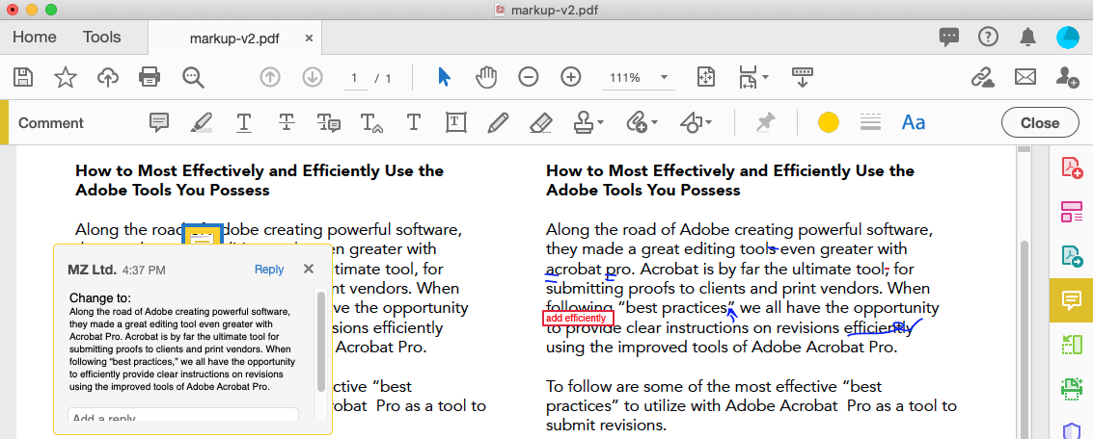Open Export PDF tool in sidebar
The height and width of the screenshot is (439, 1093).
(1072, 257)
